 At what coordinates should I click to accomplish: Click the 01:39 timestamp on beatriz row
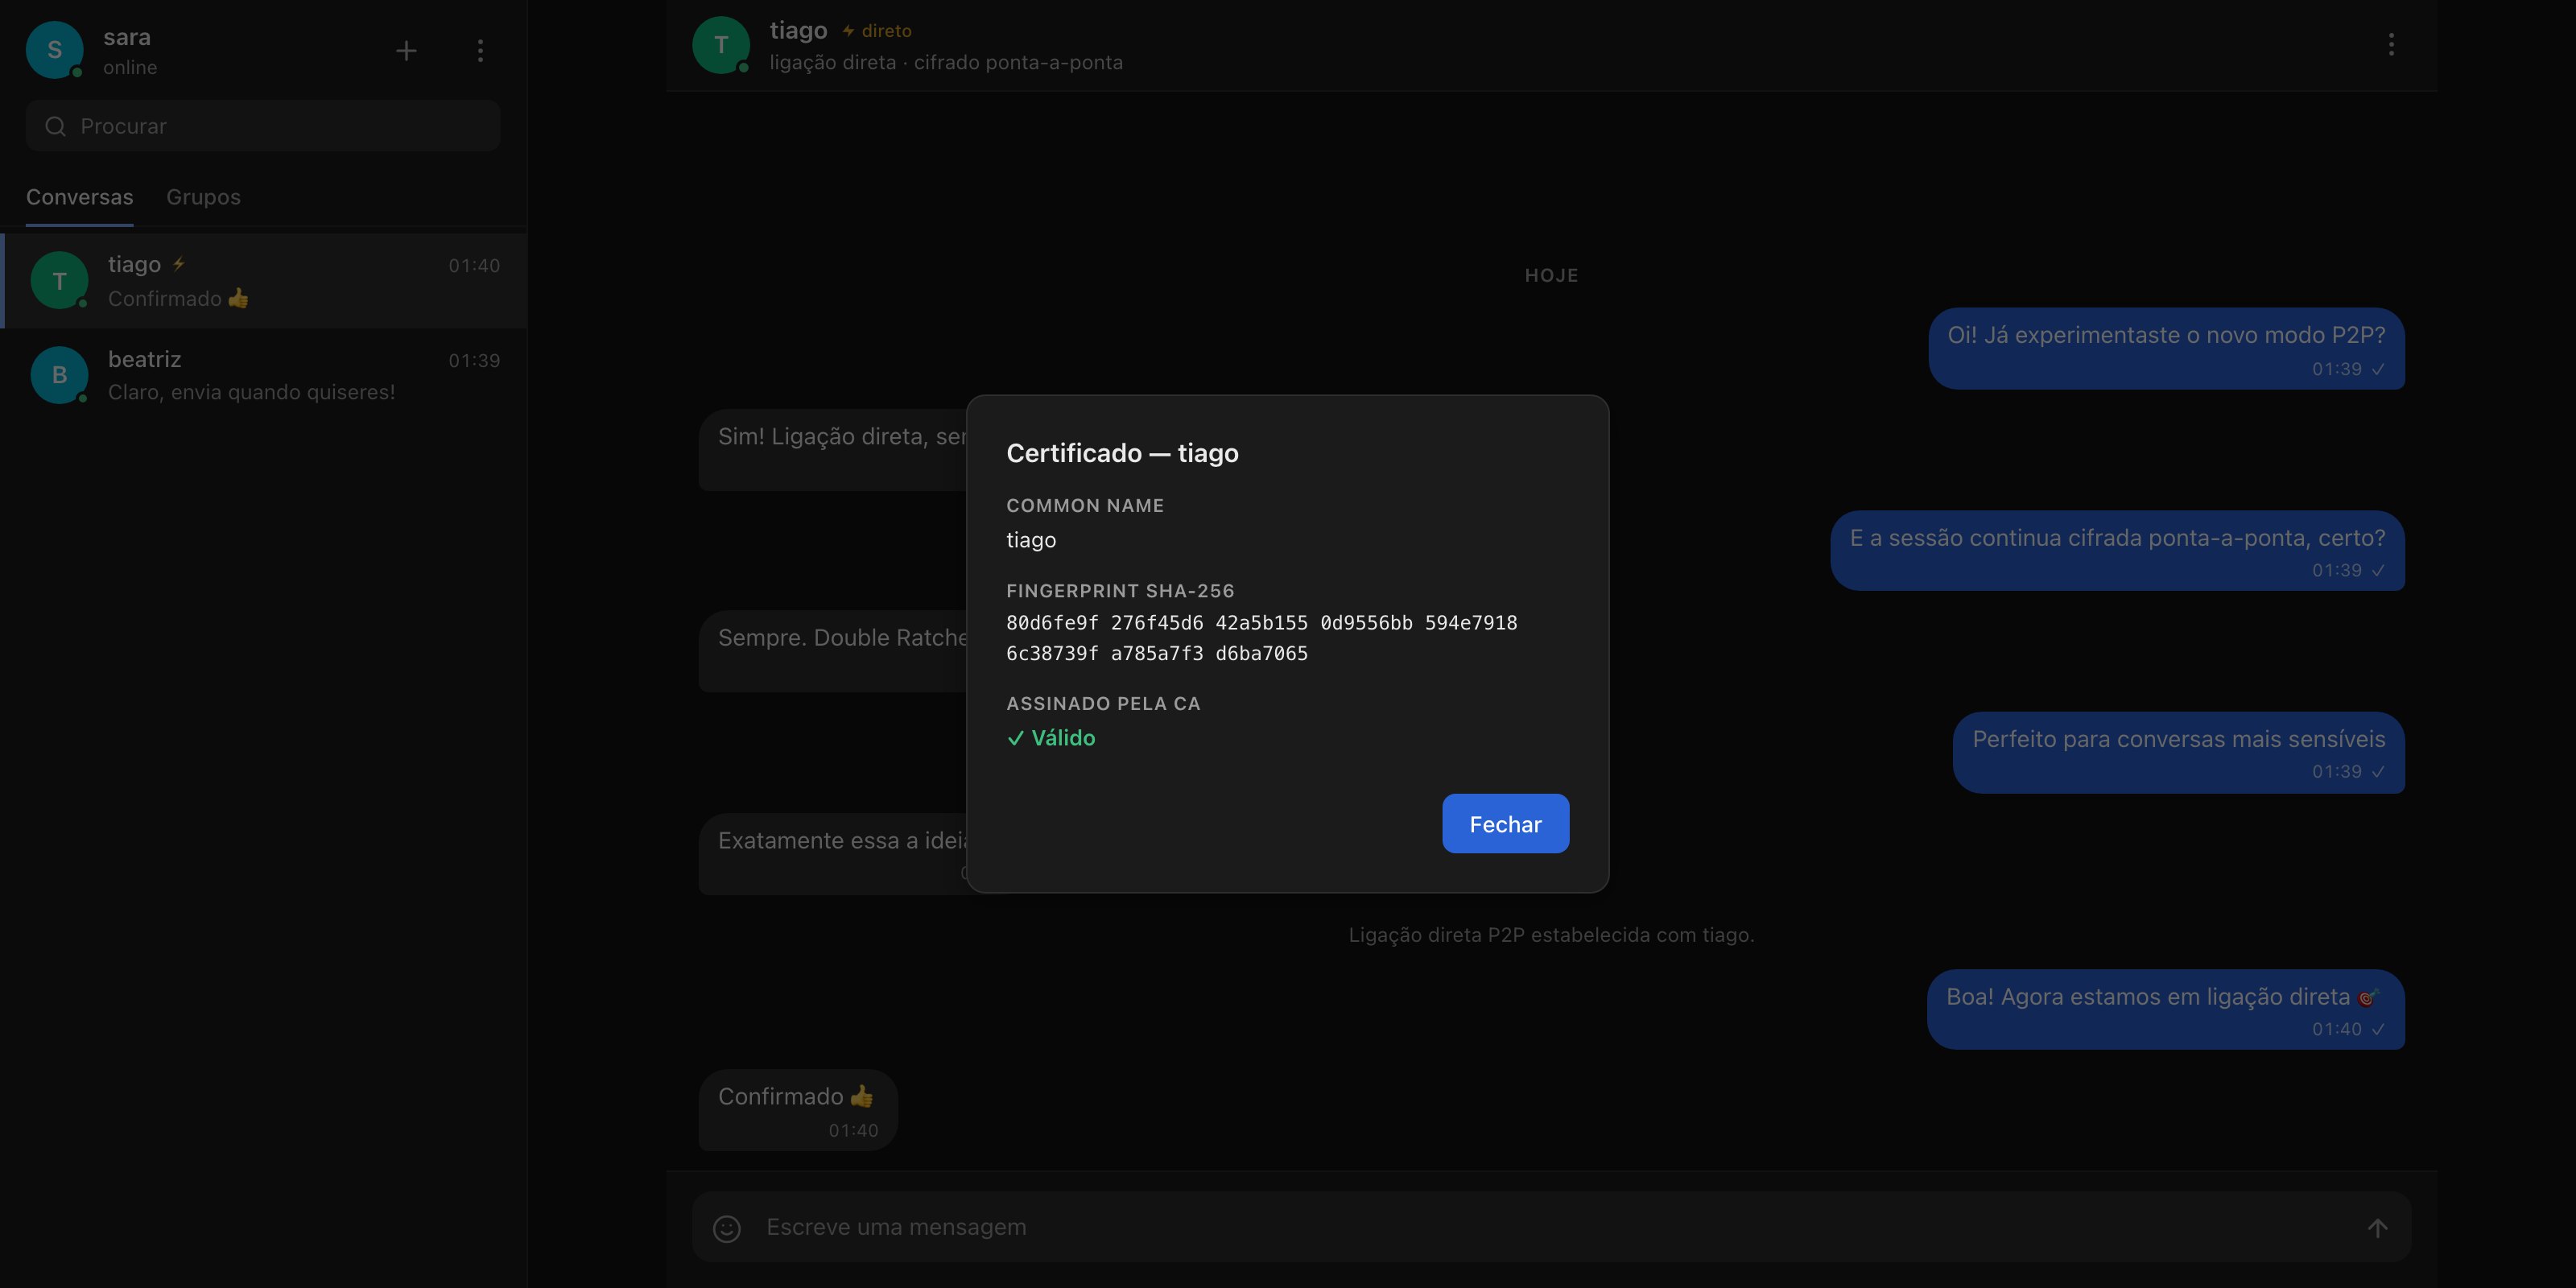(474, 360)
